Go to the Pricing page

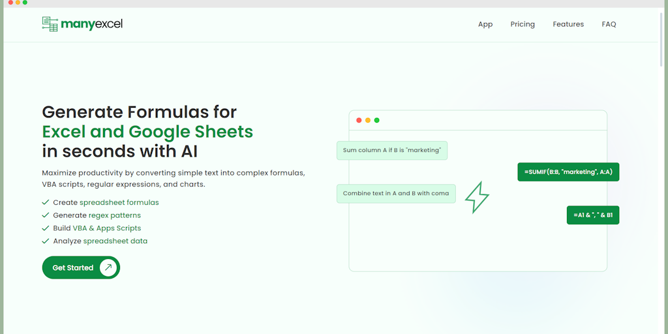coord(523,24)
